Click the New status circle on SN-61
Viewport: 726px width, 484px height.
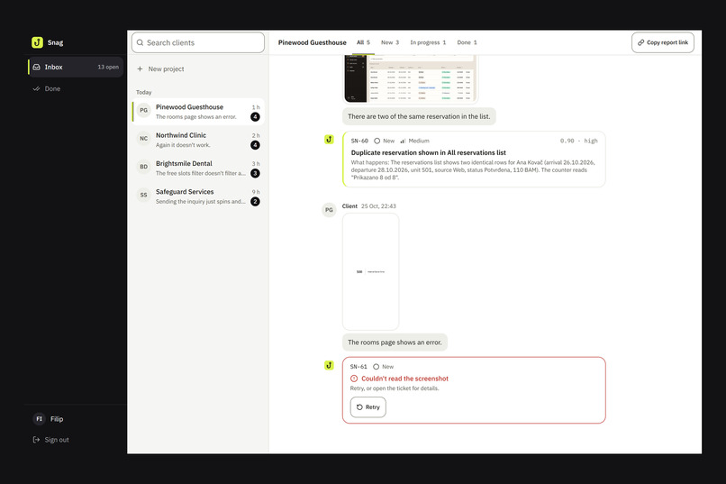tap(376, 367)
